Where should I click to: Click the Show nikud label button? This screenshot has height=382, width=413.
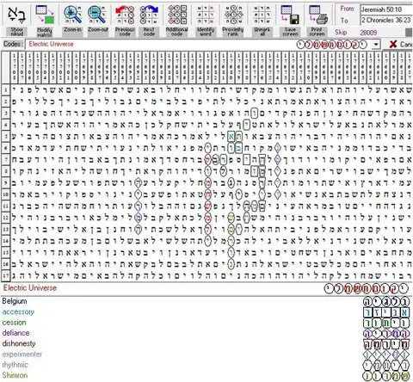point(16,32)
